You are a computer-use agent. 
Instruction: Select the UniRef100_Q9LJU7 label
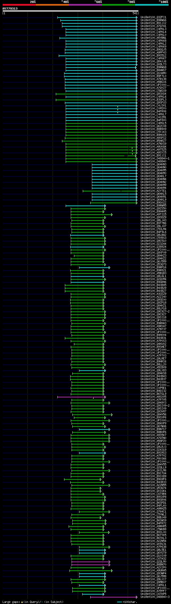click(153, 226)
